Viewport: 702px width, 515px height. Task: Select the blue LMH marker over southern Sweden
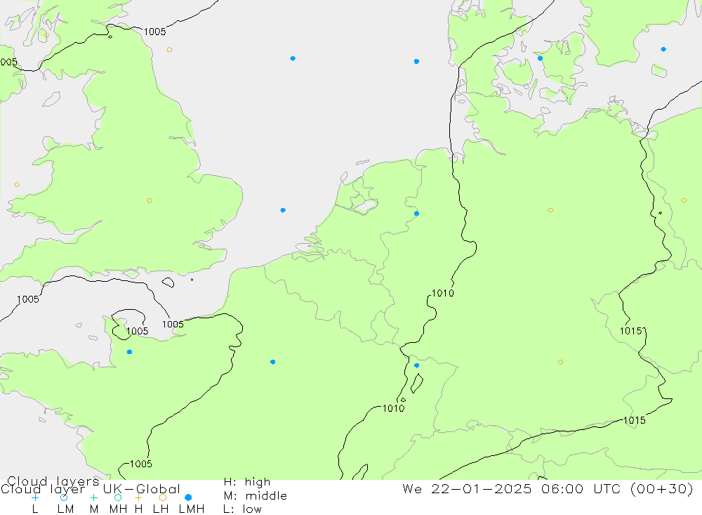663,49
